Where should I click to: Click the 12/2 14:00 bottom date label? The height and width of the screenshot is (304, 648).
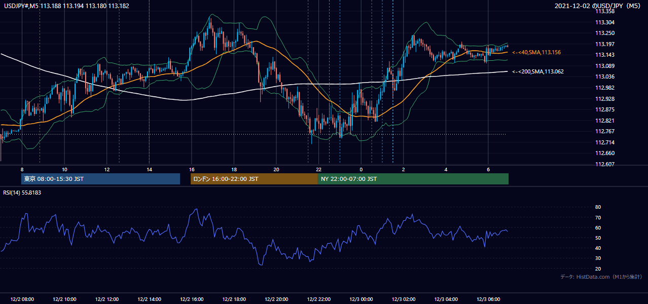[149, 299]
